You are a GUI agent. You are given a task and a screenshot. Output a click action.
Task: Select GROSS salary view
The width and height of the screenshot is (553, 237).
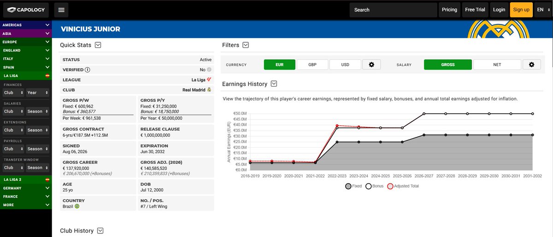pos(448,65)
